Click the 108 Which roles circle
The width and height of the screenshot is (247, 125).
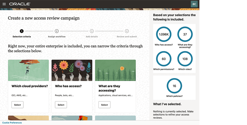click(185, 59)
